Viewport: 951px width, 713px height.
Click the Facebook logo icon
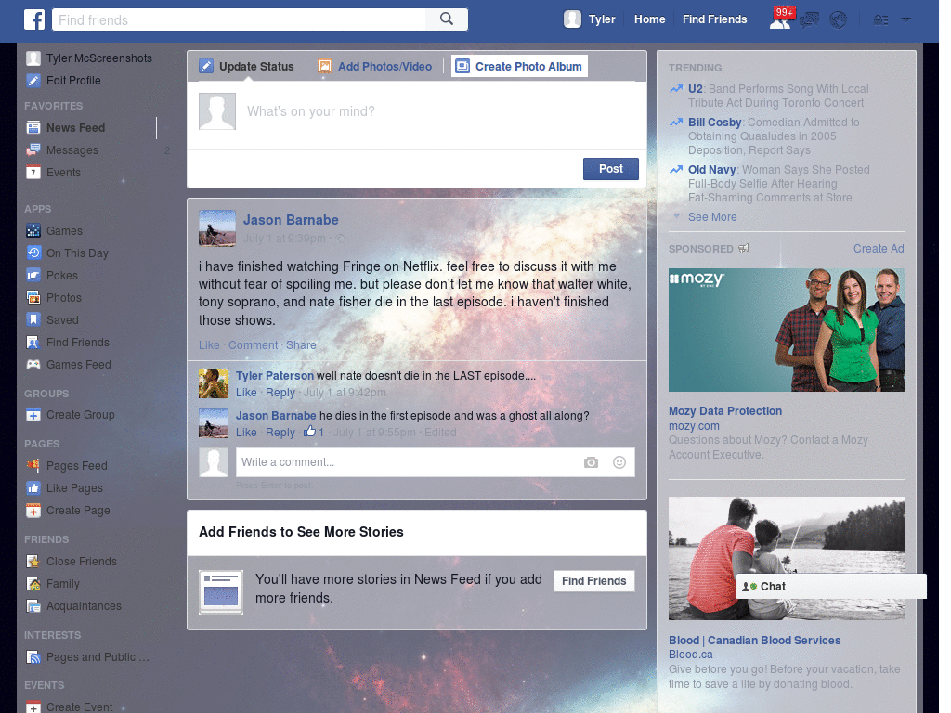coord(34,19)
